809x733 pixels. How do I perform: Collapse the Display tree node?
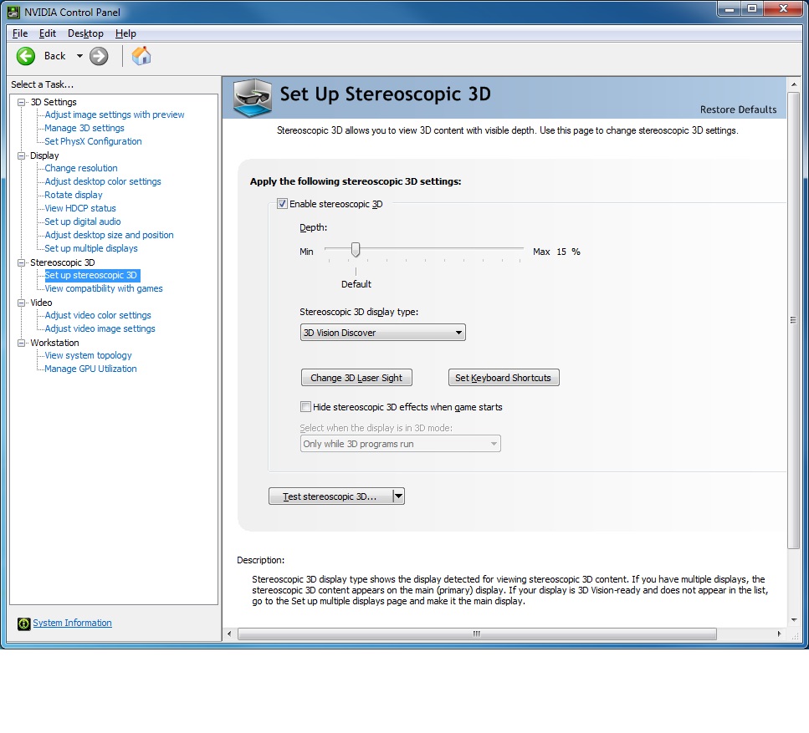(21, 155)
